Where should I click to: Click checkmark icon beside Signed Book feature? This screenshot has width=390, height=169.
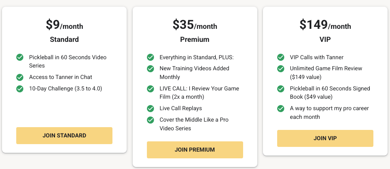281,88
